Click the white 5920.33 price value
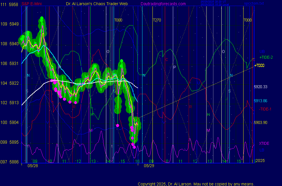282x186 pixels. (260, 87)
